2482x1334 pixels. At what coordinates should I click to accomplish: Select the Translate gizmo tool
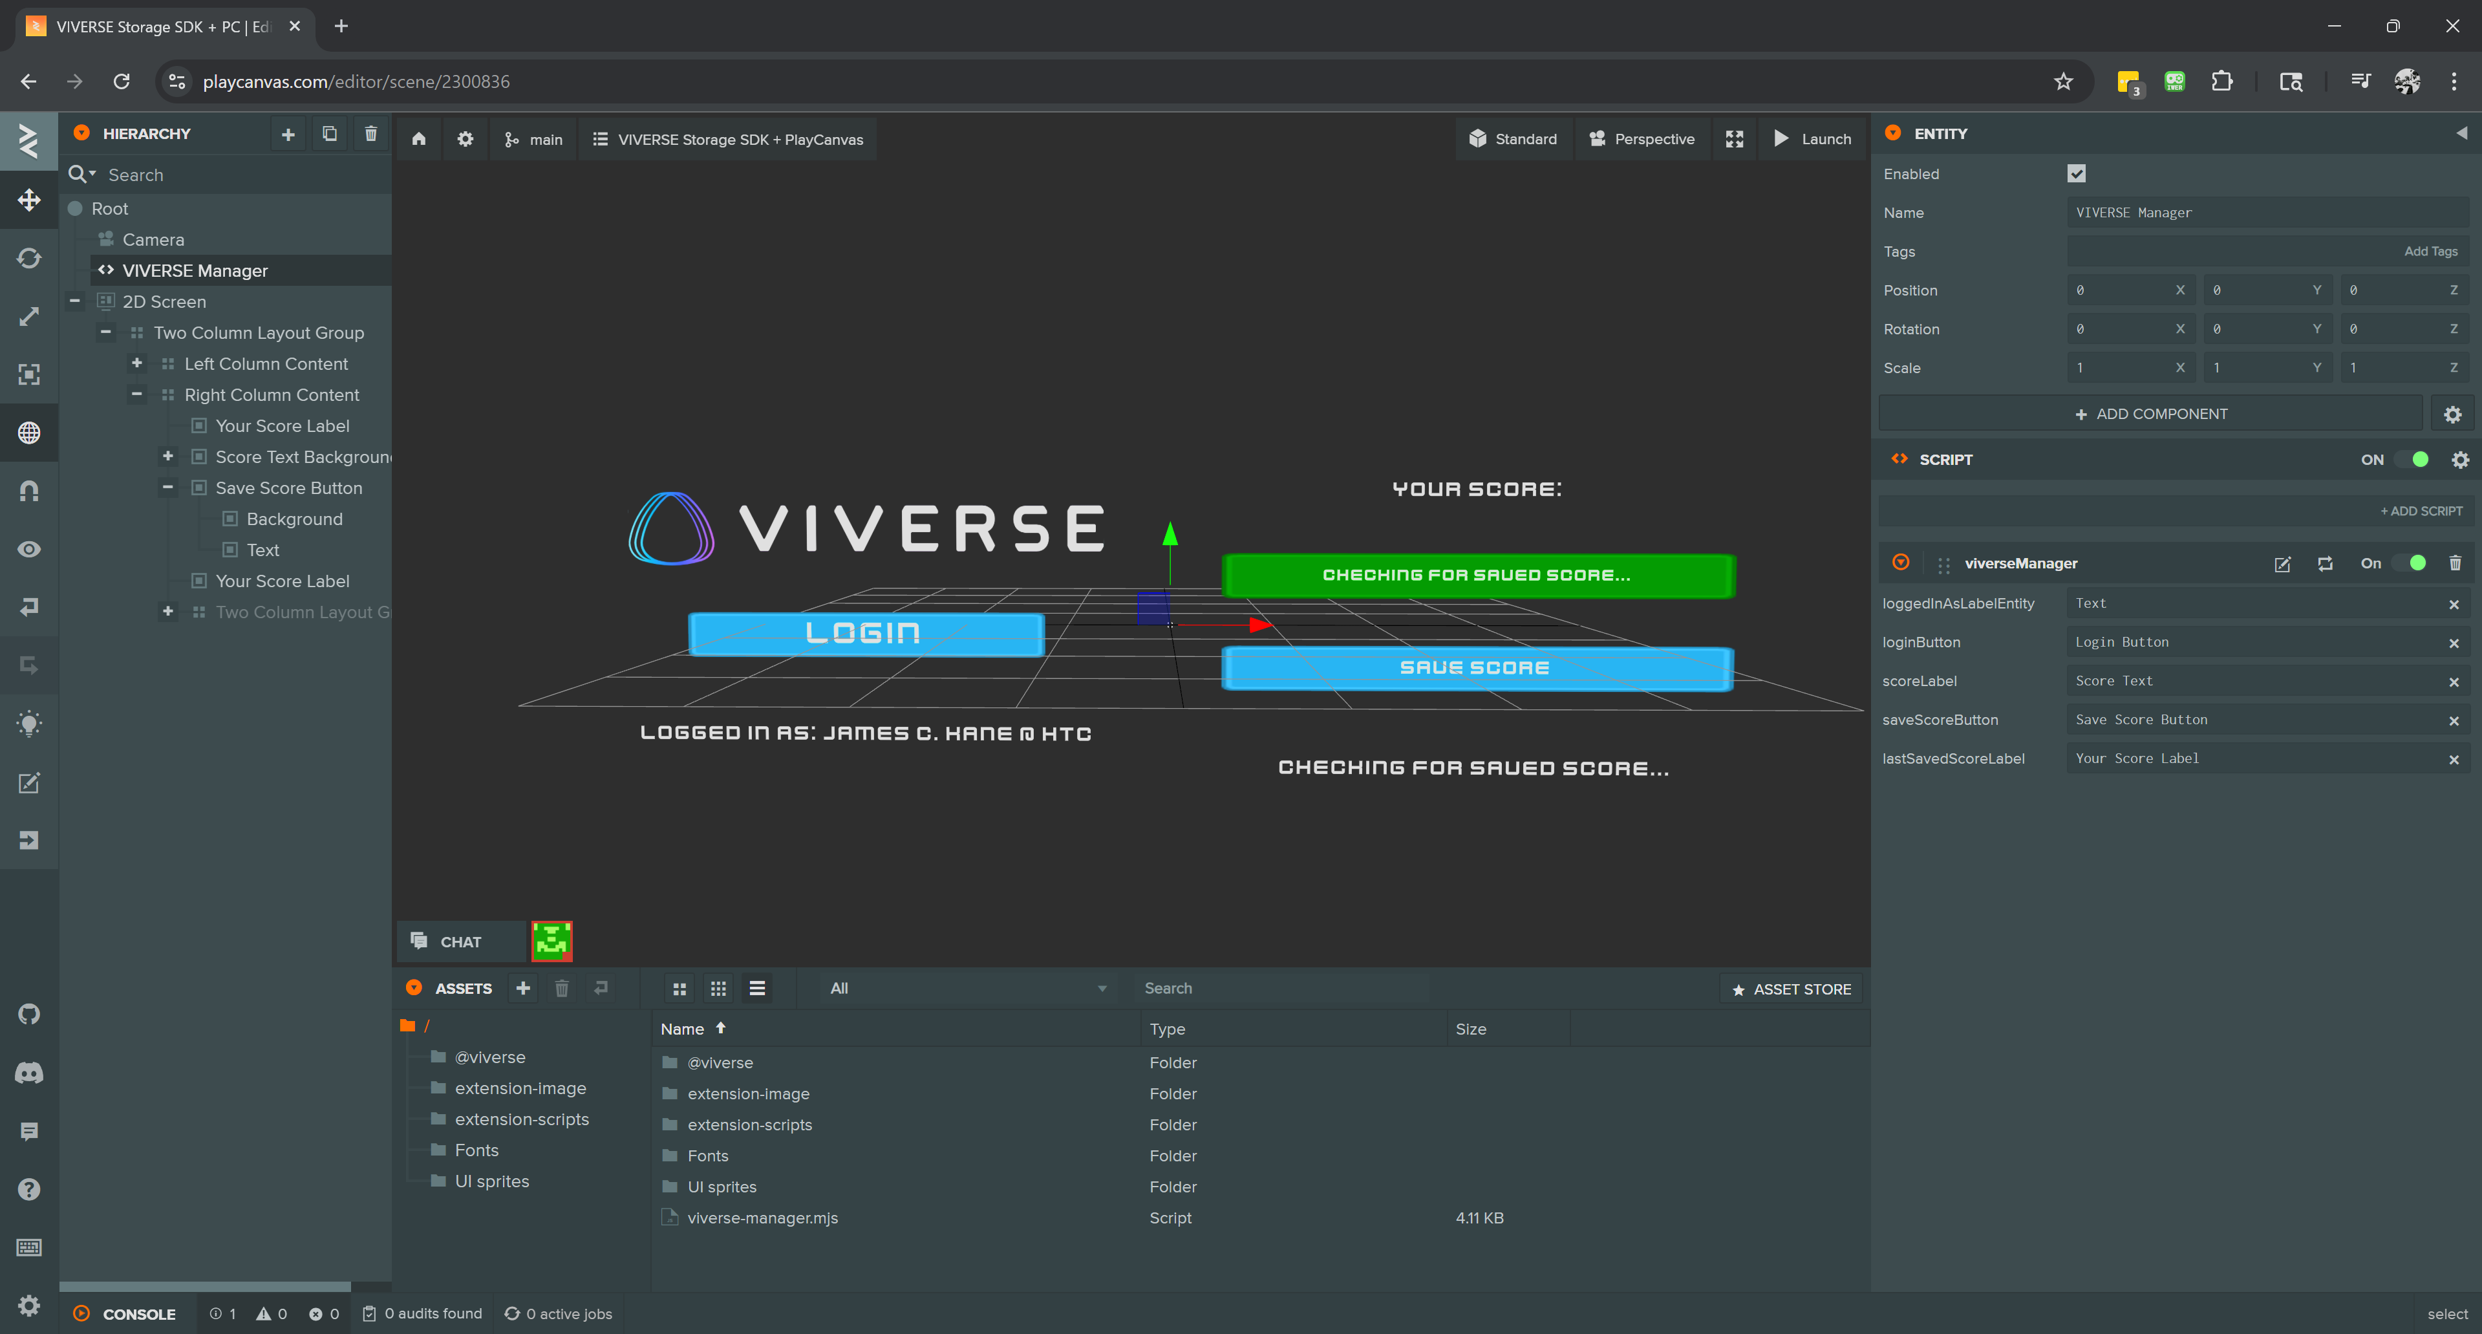click(x=29, y=200)
